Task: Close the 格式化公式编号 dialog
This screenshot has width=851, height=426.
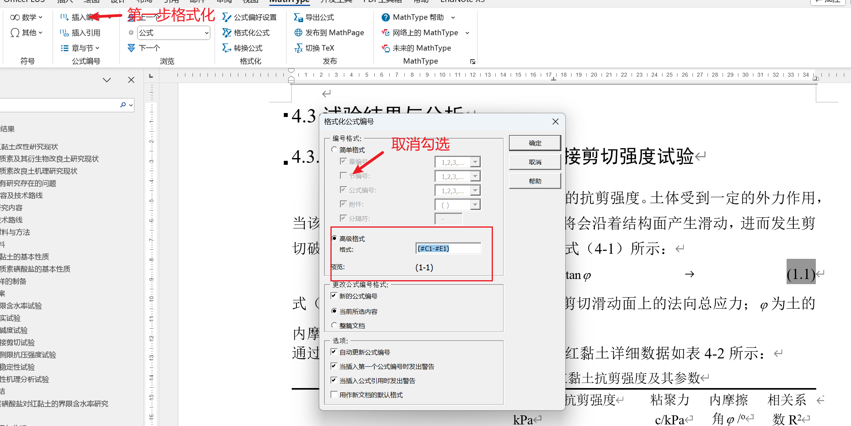Action: [555, 122]
